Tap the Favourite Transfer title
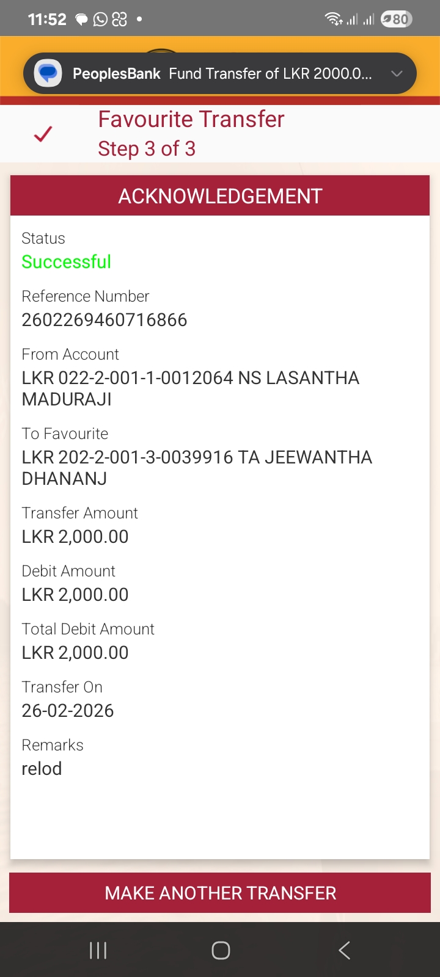The height and width of the screenshot is (977, 440). pos(191,119)
